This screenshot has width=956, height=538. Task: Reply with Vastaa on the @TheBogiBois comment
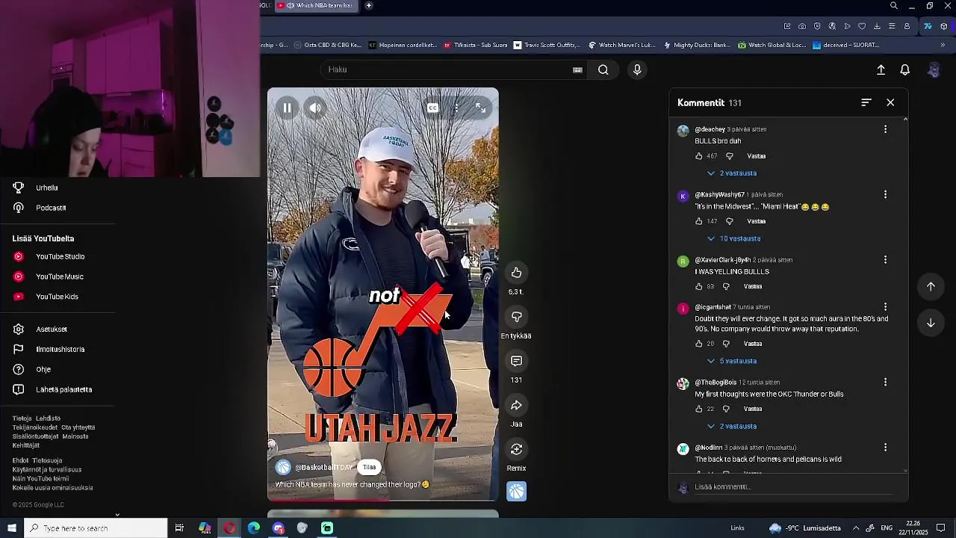[753, 409]
